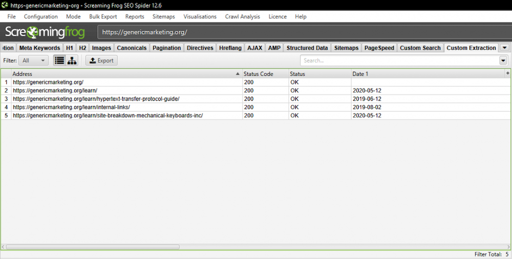This screenshot has height=259, width=512.
Task: Click the Status column header
Action: point(319,74)
